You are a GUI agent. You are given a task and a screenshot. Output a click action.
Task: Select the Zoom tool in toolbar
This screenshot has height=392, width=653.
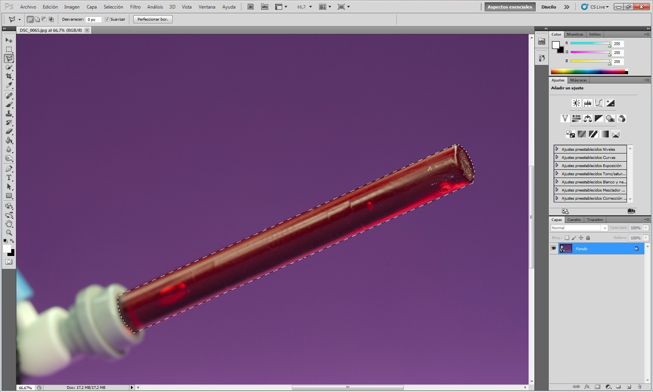coord(9,233)
